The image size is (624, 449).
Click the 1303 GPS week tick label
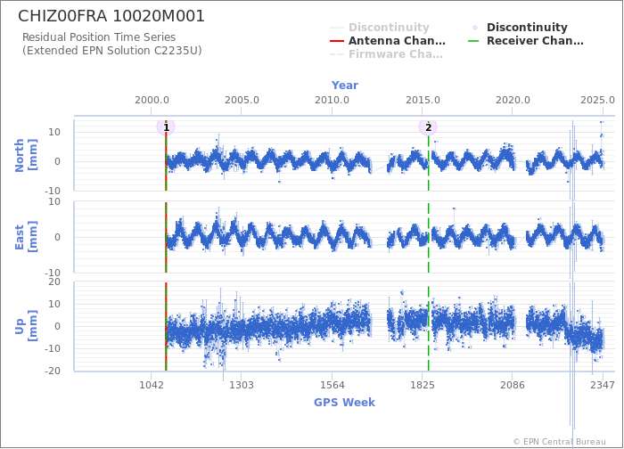[242, 386]
